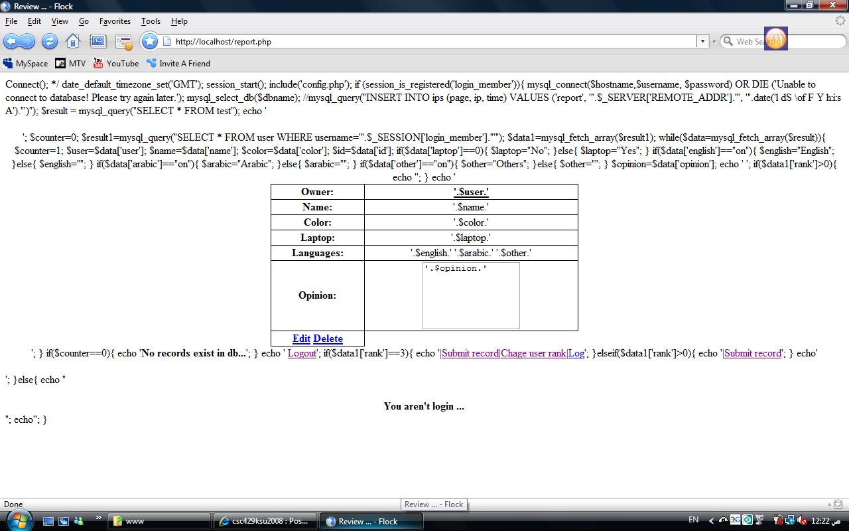Screen dimensions: 849x531
Task: Click inside the Opinion text area
Action: [471, 295]
